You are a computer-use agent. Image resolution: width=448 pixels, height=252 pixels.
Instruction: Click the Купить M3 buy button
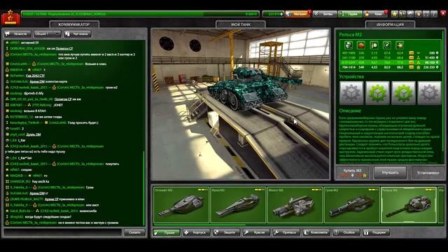[x=353, y=173]
